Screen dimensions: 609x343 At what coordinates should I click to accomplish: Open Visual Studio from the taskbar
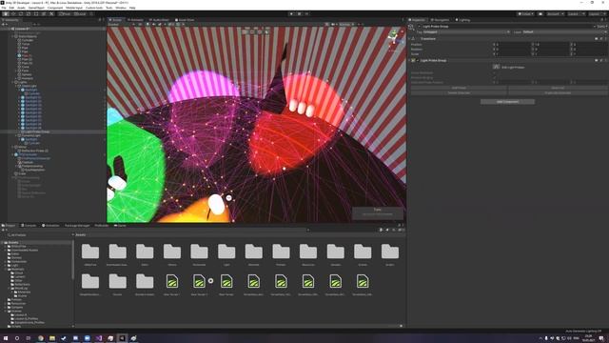pyautogui.click(x=99, y=338)
